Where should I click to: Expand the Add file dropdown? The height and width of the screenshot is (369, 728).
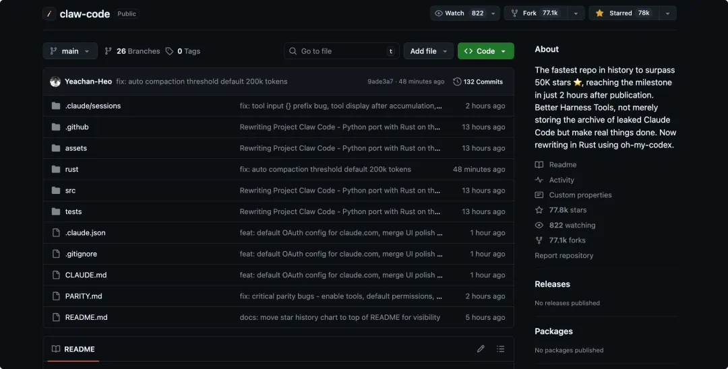tap(429, 51)
